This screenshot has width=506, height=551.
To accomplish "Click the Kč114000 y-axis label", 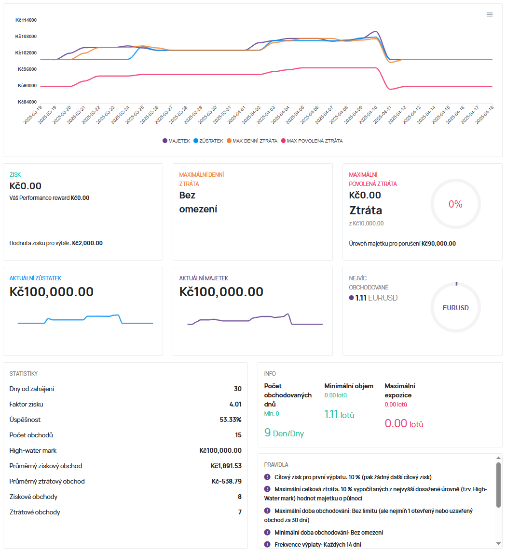I will coord(26,20).
